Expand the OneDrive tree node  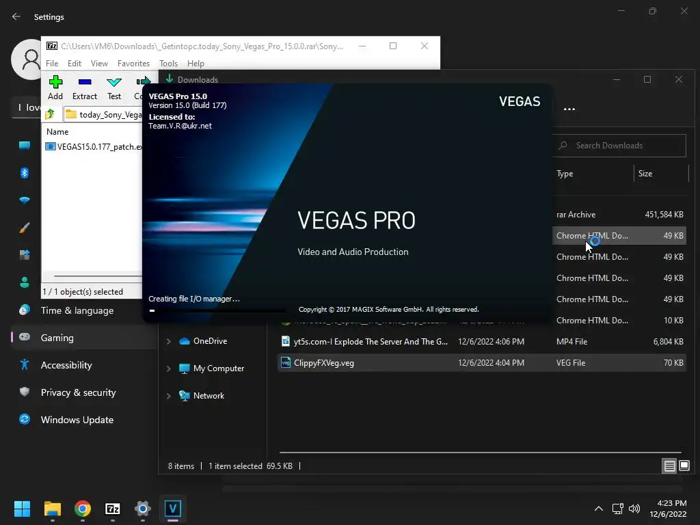[x=169, y=341]
